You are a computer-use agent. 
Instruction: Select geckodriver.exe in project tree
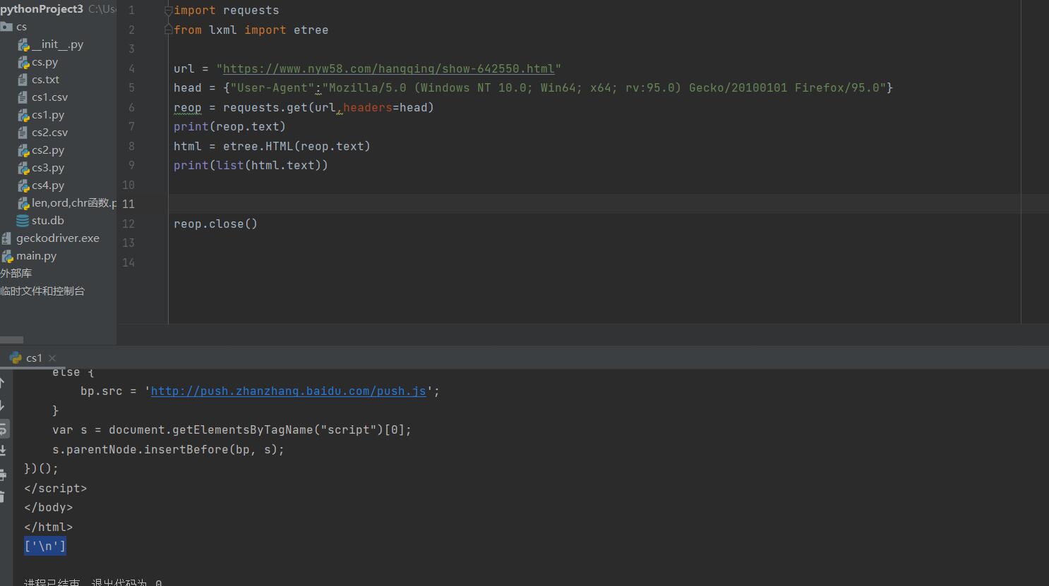pyautogui.click(x=57, y=238)
